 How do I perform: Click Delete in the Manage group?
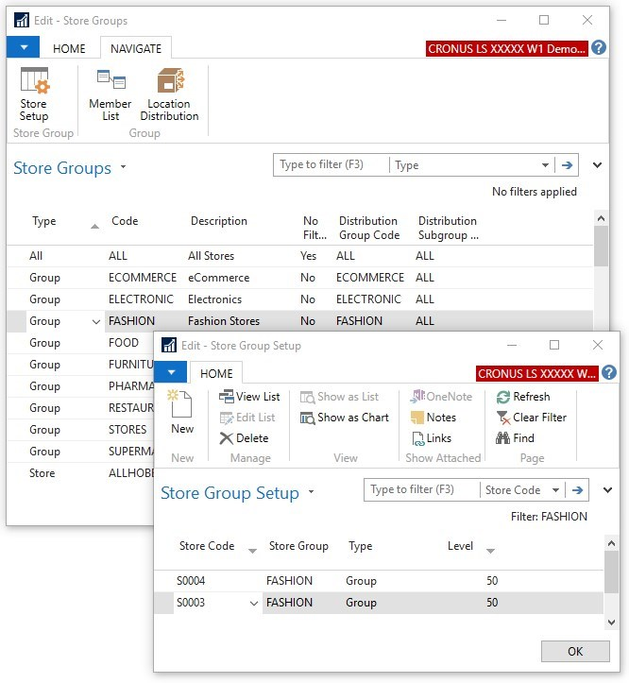244,438
